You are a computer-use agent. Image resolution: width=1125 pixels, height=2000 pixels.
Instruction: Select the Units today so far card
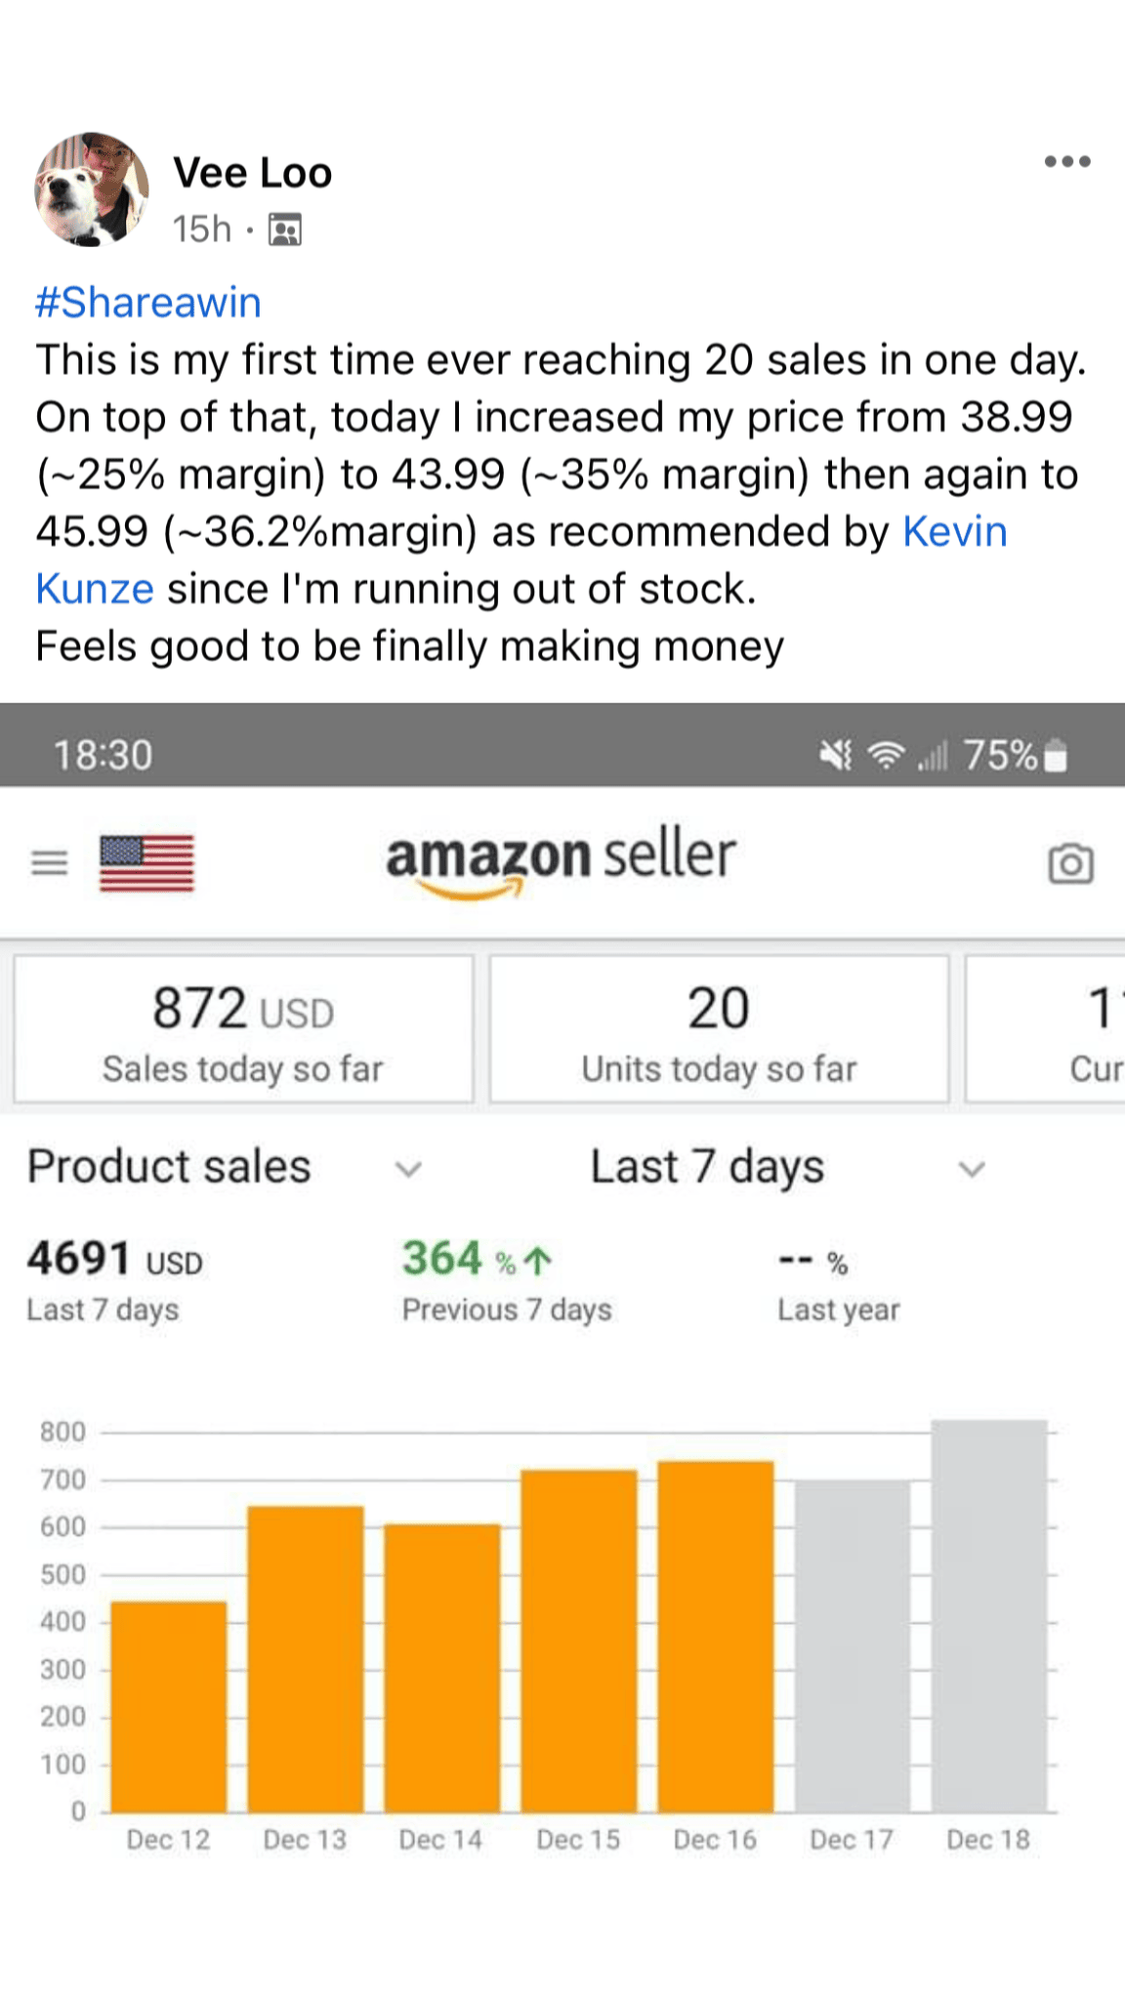pyautogui.click(x=719, y=1029)
